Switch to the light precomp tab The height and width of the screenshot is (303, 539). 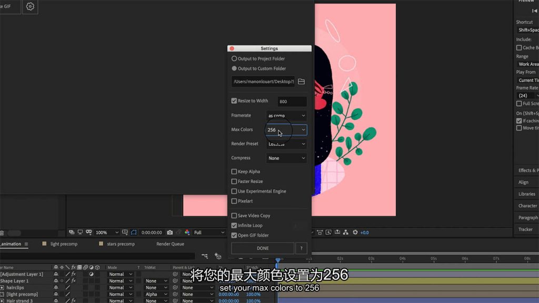[x=64, y=244]
